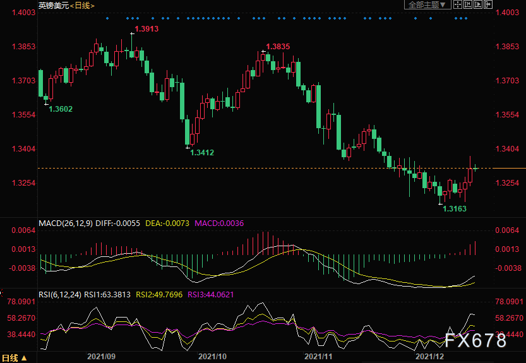Click the exit/export arrow icon at top right

488,4
